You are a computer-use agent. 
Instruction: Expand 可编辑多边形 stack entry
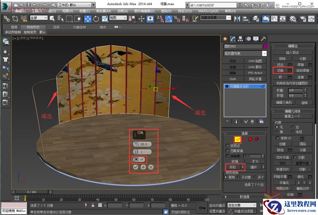click(227, 86)
